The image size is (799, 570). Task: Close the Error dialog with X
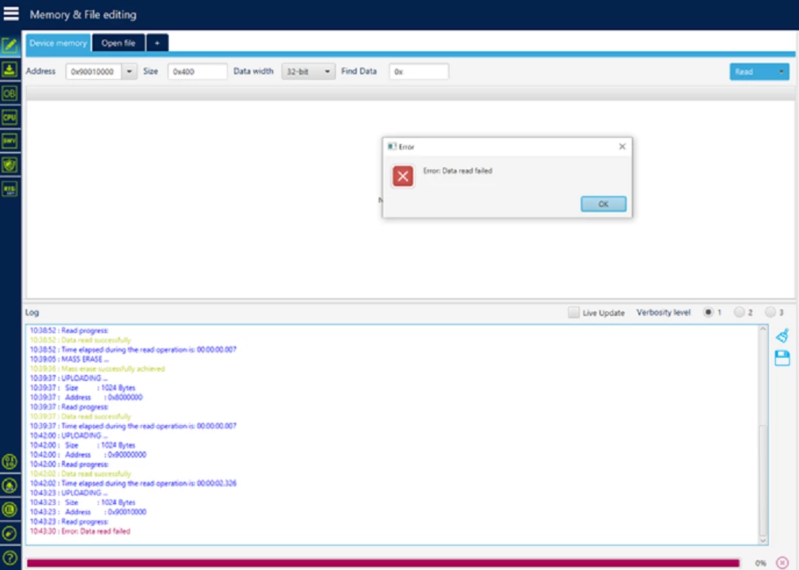tap(622, 146)
